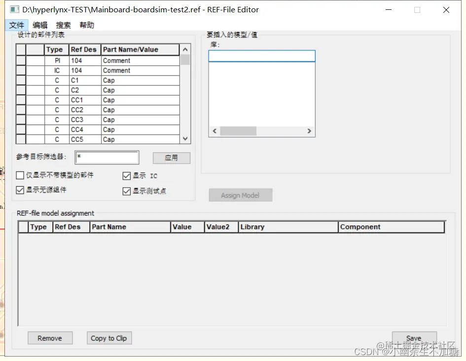Enable the 仅显示不带模型的部件 checkbox
Image resolution: width=466 pixels, height=361 pixels.
click(x=19, y=175)
